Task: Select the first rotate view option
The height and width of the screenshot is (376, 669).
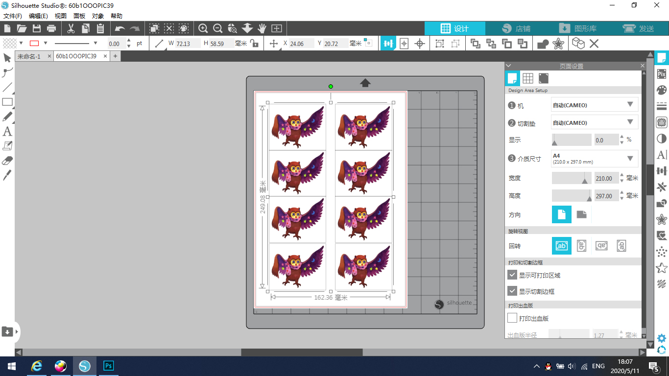Action: (x=562, y=246)
